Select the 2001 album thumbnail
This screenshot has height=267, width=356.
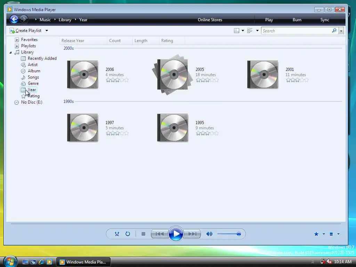click(263, 74)
